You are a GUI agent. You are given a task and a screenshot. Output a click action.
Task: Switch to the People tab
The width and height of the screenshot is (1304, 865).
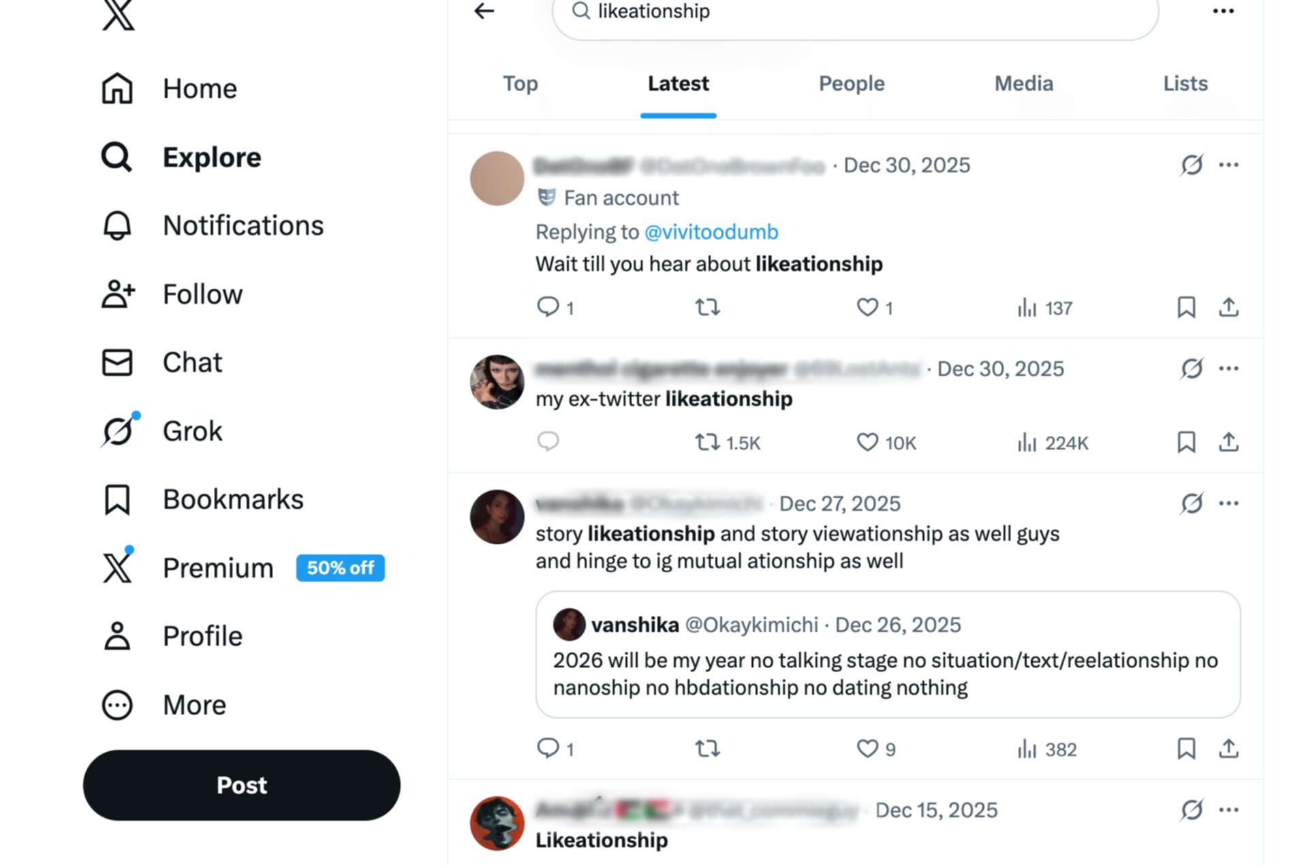(x=851, y=84)
